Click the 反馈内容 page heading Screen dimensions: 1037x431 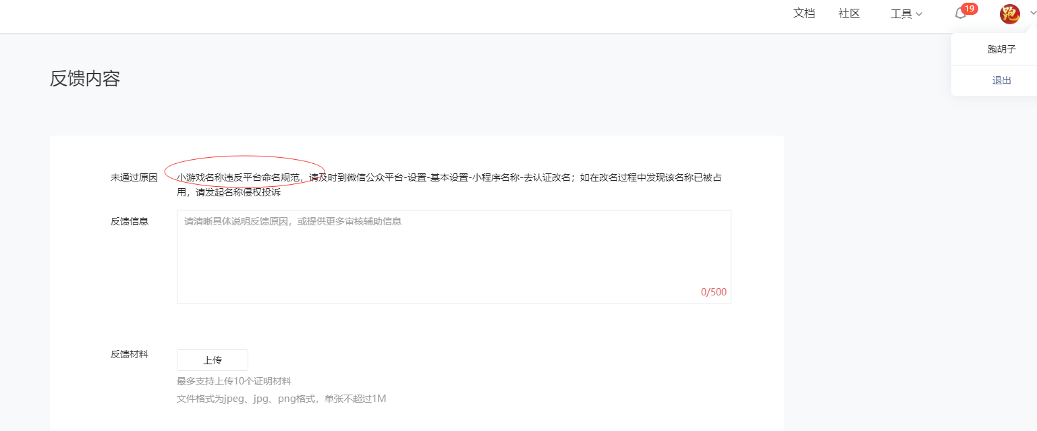point(85,79)
